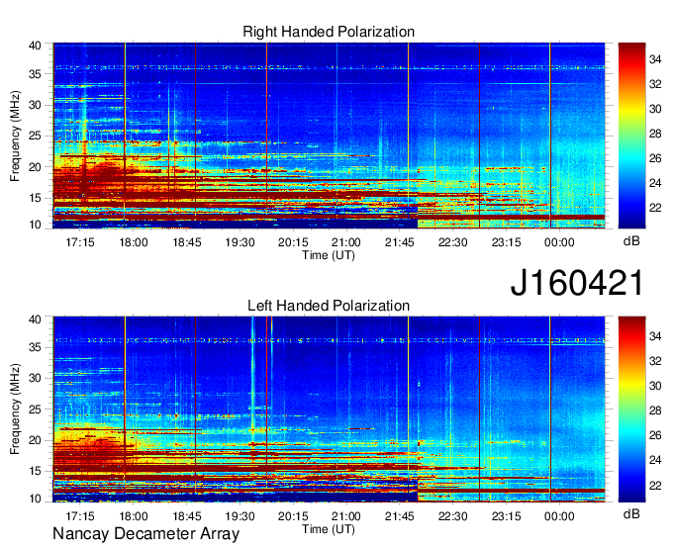
Task: Click the 22 label on the bottom colorbar
Action: pyautogui.click(x=655, y=485)
